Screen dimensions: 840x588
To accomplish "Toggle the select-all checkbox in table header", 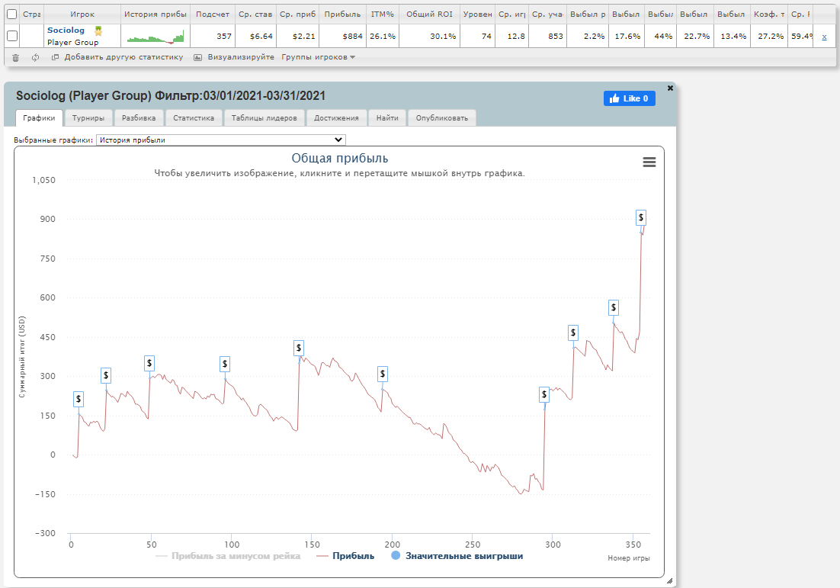I will click(x=11, y=14).
